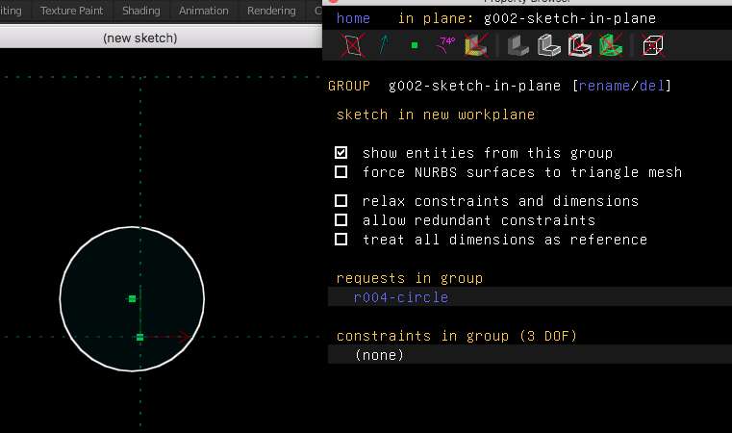Uncheck show entities from this group
This screenshot has height=433, width=732.
point(341,153)
